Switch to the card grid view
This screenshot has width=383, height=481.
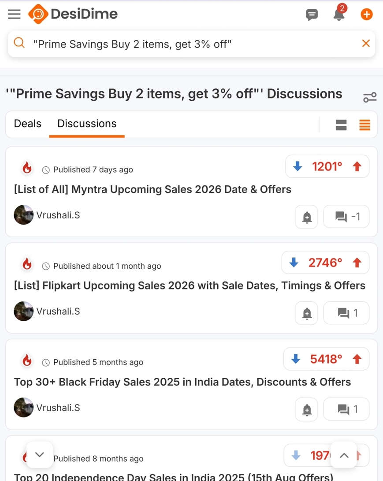point(341,125)
